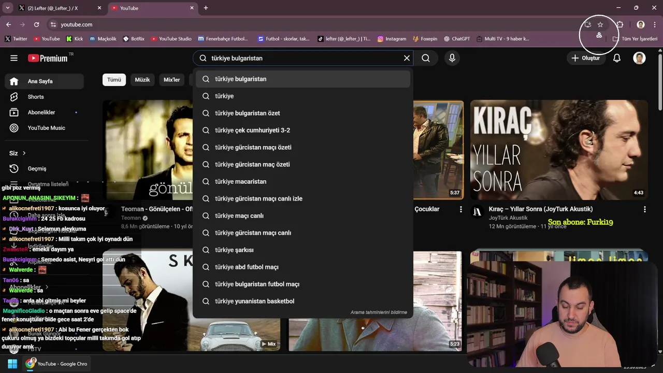
Task: Click the browser back arrow
Action: 8,24
